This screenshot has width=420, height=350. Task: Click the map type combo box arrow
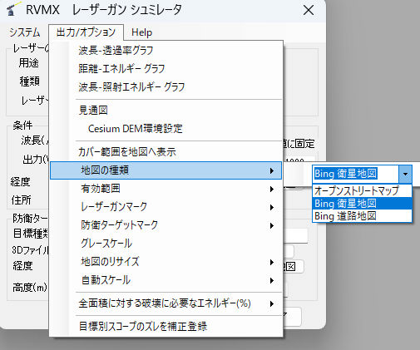coord(405,174)
